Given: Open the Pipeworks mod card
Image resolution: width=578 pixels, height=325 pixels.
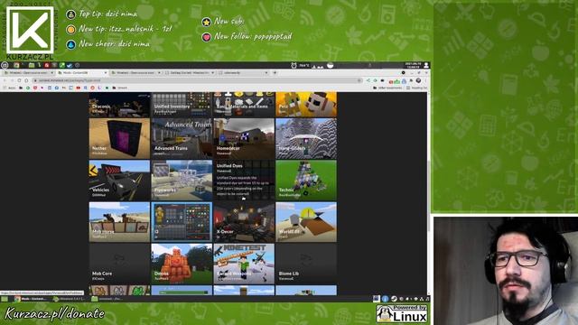Looking at the screenshot, I should point(182,181).
